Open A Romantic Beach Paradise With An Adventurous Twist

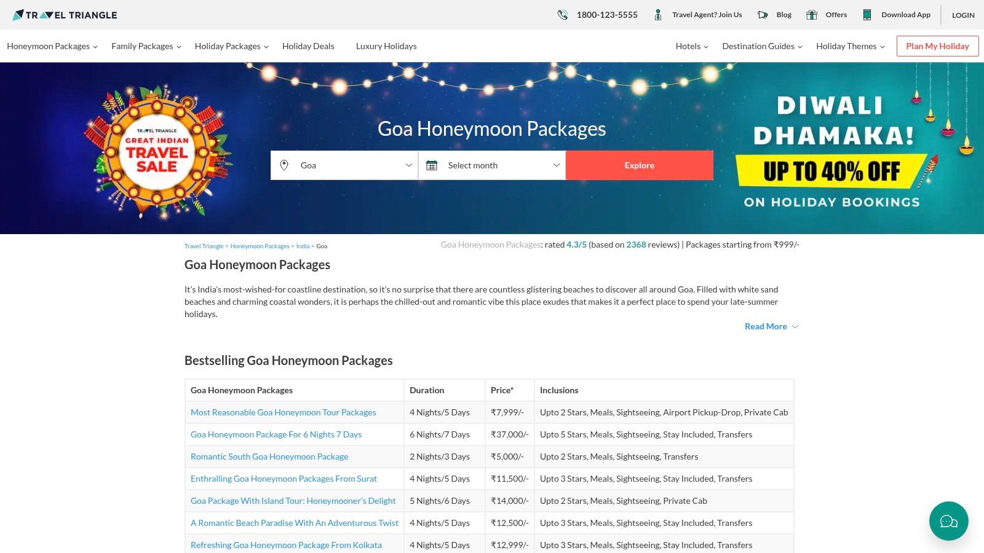point(295,523)
